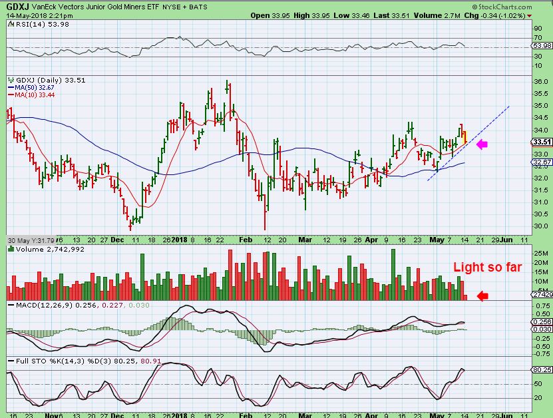553x418 pixels.
Task: Click the 33.51 last price tag on the price axis
Action: pos(542,142)
